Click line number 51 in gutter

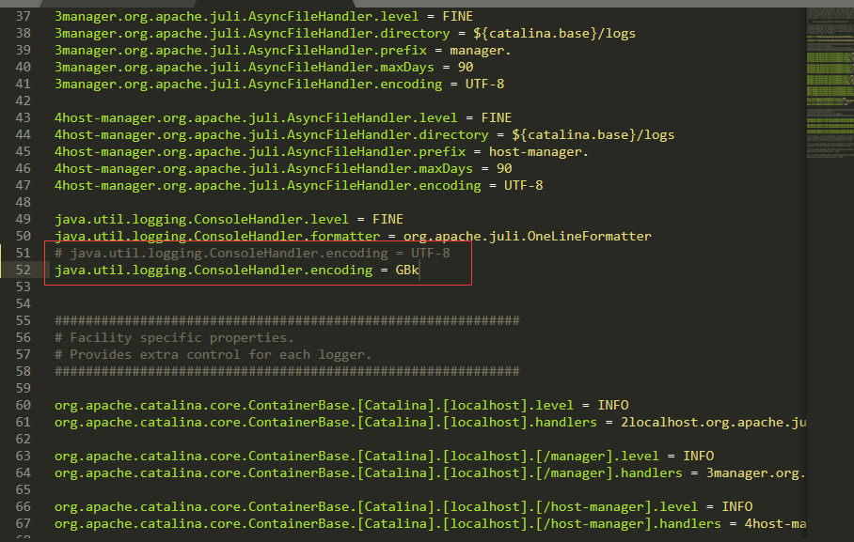pyautogui.click(x=23, y=253)
